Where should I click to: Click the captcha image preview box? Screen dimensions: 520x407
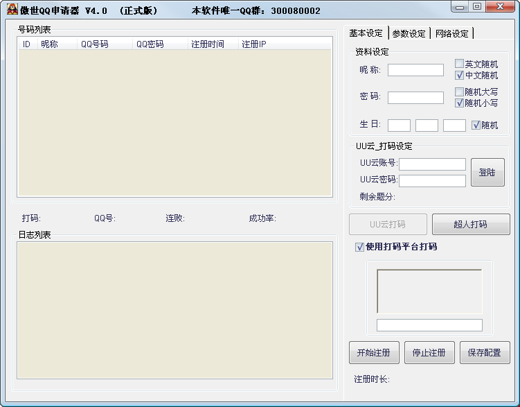(429, 291)
